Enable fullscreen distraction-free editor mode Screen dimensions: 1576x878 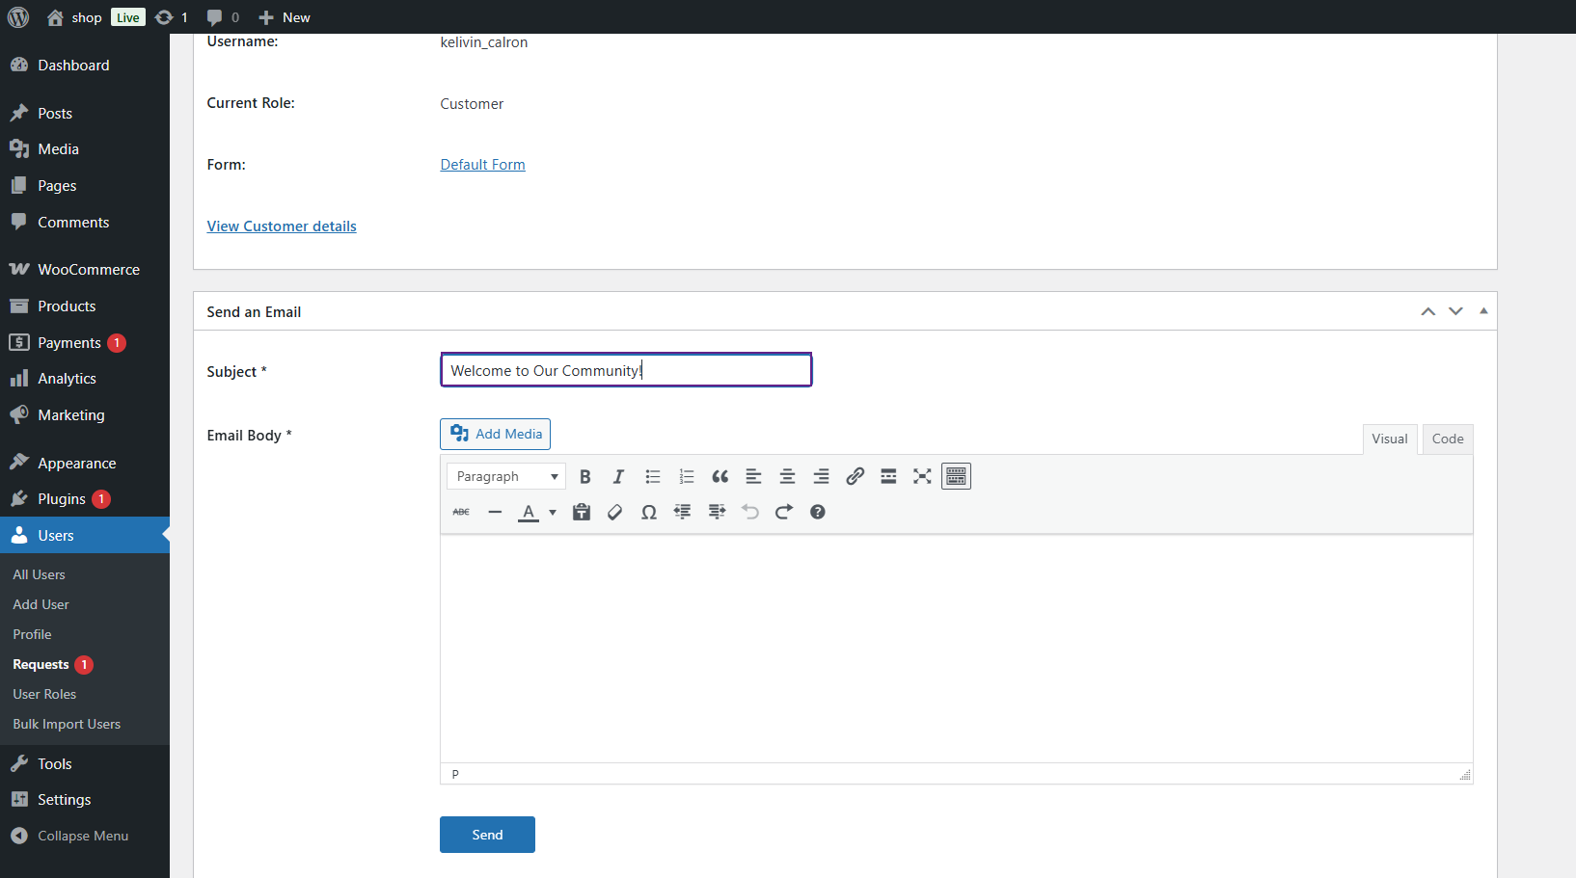pos(922,477)
